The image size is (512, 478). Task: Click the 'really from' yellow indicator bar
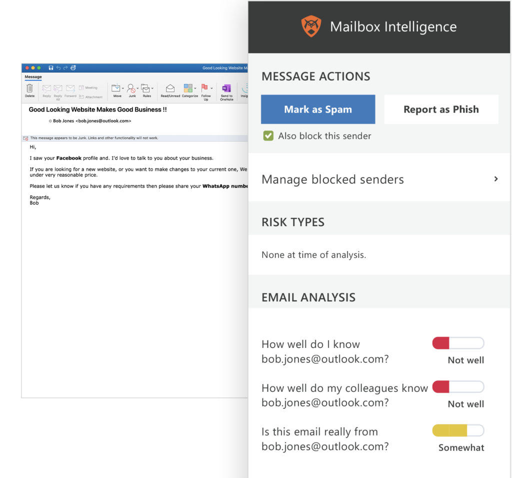click(x=458, y=430)
